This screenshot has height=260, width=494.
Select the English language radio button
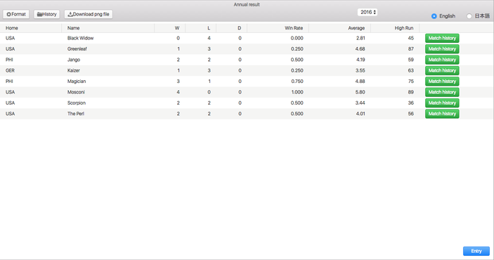point(434,16)
